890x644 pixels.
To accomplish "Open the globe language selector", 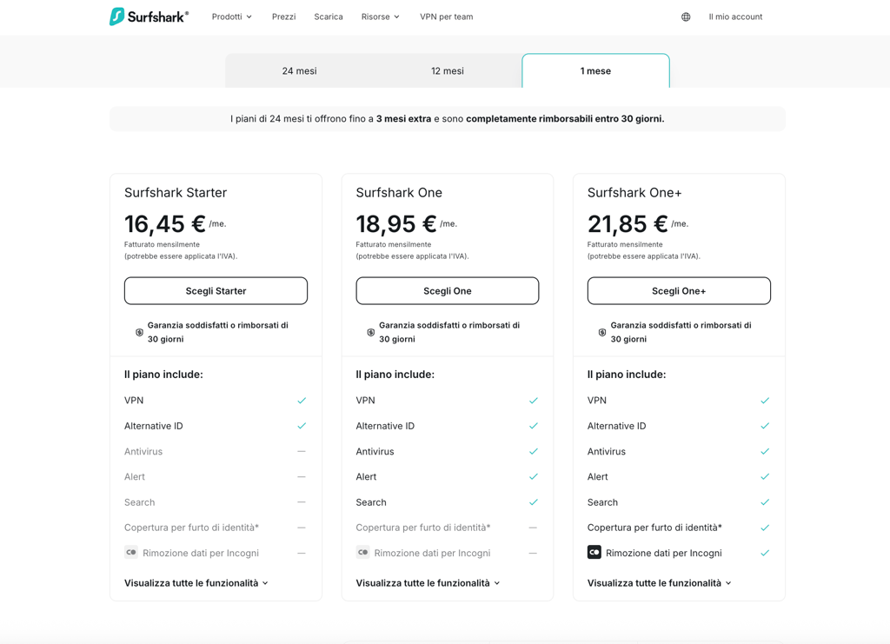I will point(686,17).
